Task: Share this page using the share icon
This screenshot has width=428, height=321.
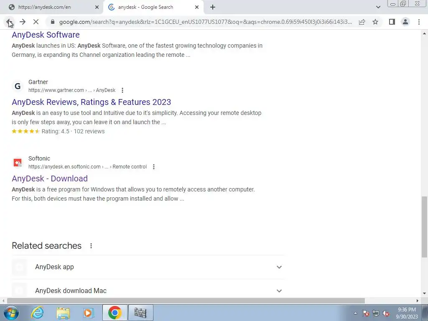Action: 362,22
